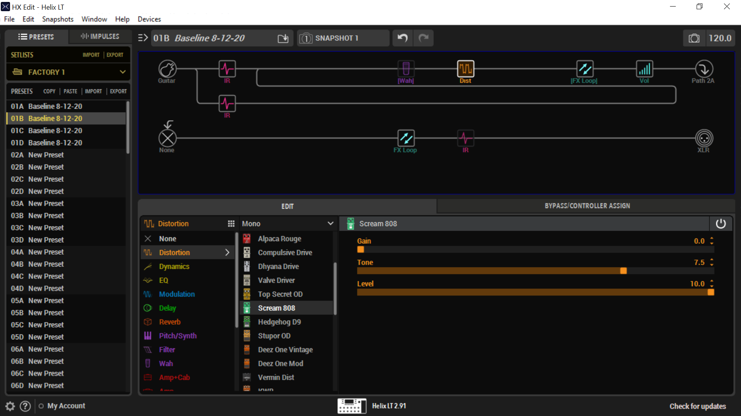Select the top IR block on Path 1A
The height and width of the screenshot is (416, 741).
coord(227,69)
